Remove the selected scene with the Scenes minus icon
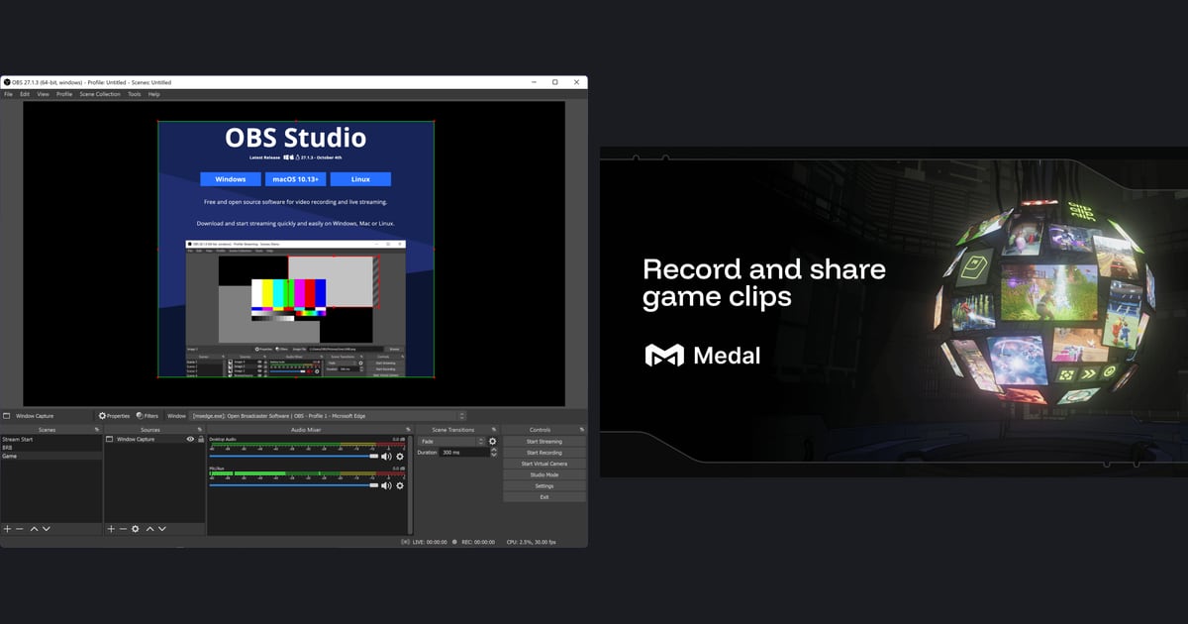1188x624 pixels. pyautogui.click(x=19, y=529)
